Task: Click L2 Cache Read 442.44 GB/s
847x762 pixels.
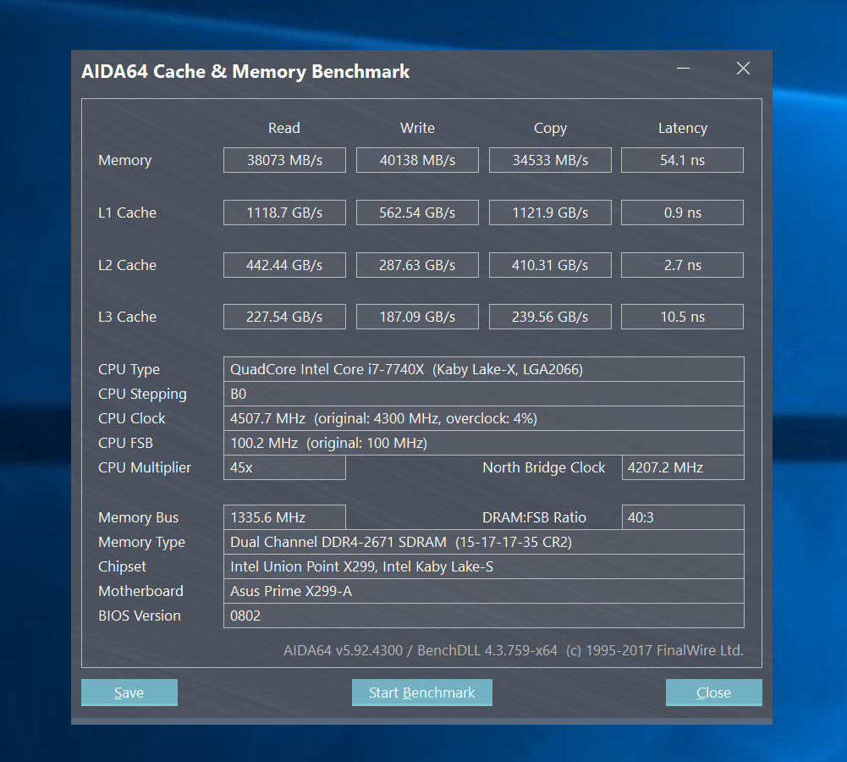Action: click(284, 265)
